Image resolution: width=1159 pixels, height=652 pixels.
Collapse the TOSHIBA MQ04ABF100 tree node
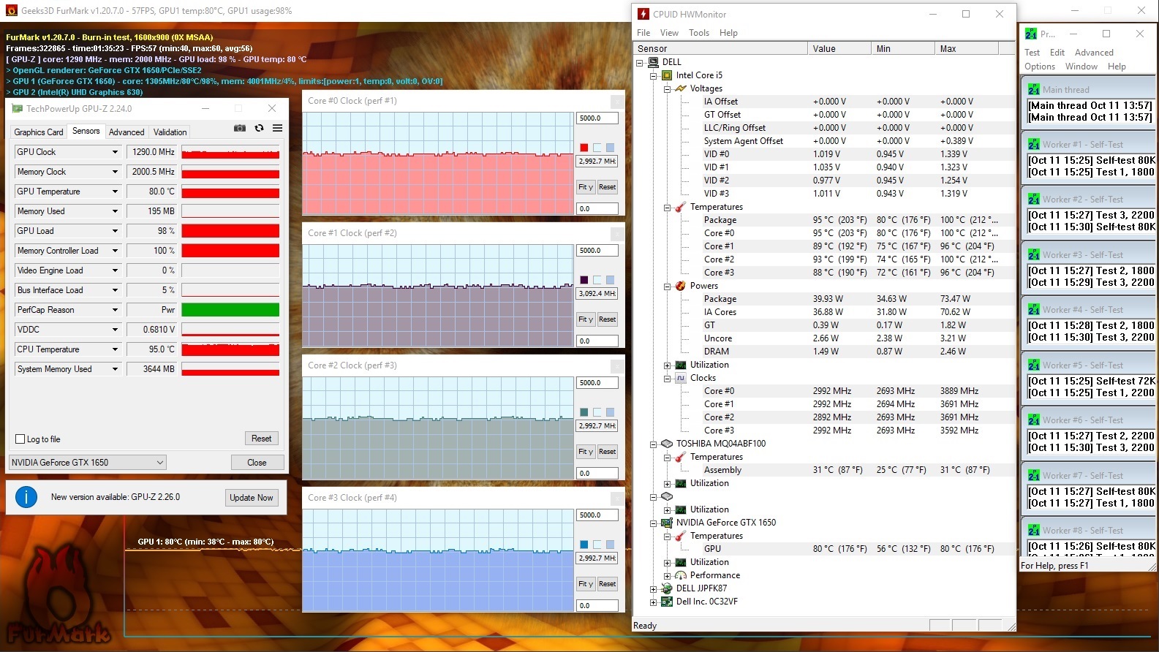point(653,444)
